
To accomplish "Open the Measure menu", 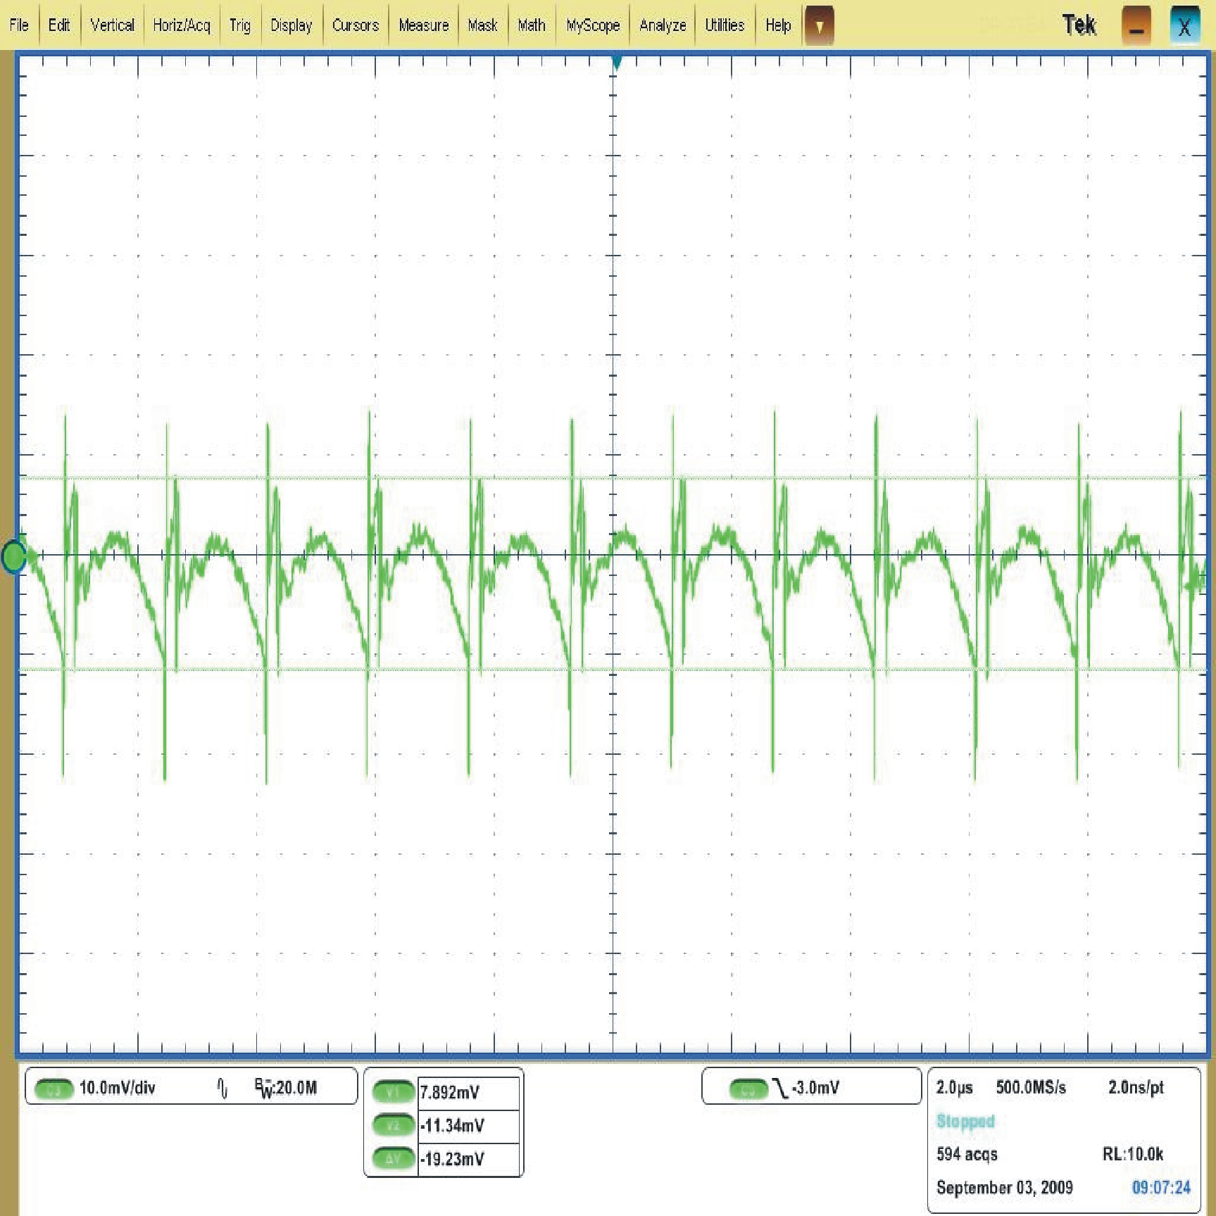I will pos(423,25).
